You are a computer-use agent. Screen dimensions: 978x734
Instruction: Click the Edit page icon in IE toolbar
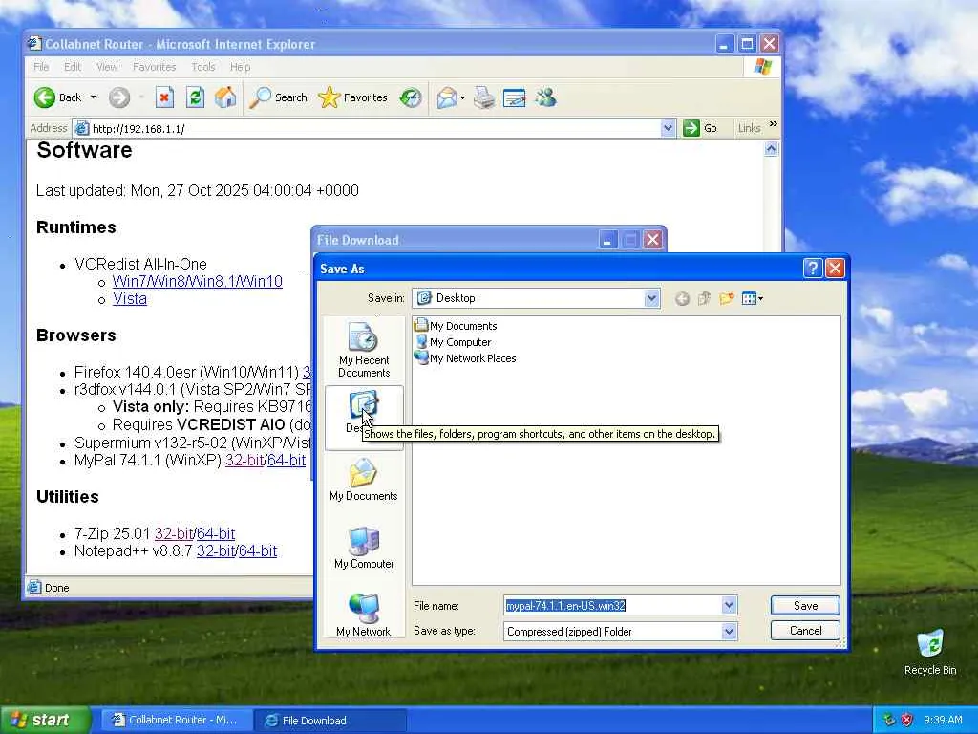(515, 97)
